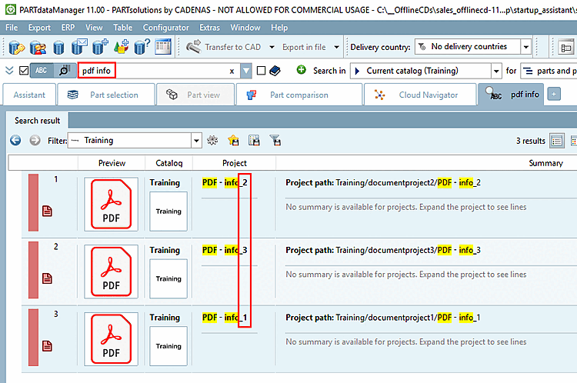577x383 pixels.
Task: Click the red document icon in row 3
Action: pos(47,346)
